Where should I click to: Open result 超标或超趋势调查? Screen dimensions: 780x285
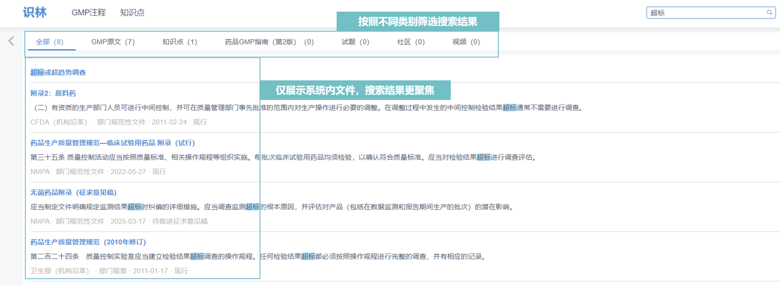tap(58, 72)
